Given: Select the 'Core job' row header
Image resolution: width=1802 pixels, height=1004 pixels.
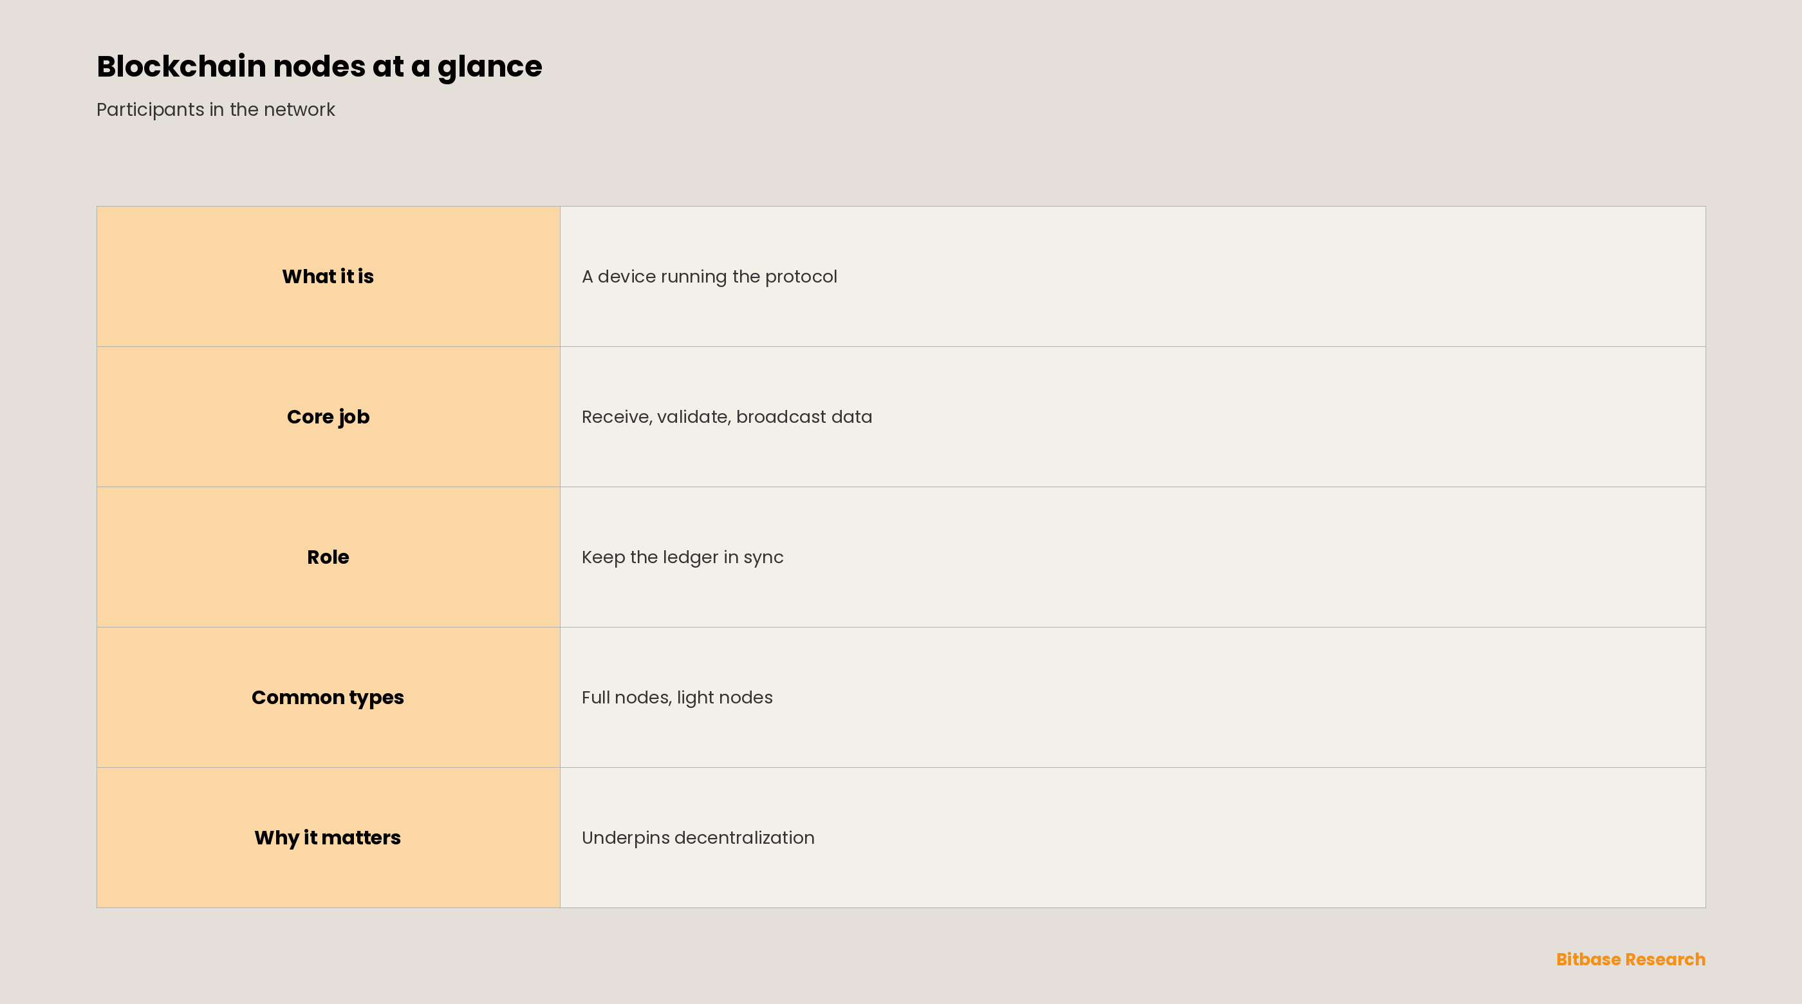Looking at the screenshot, I should [328, 417].
